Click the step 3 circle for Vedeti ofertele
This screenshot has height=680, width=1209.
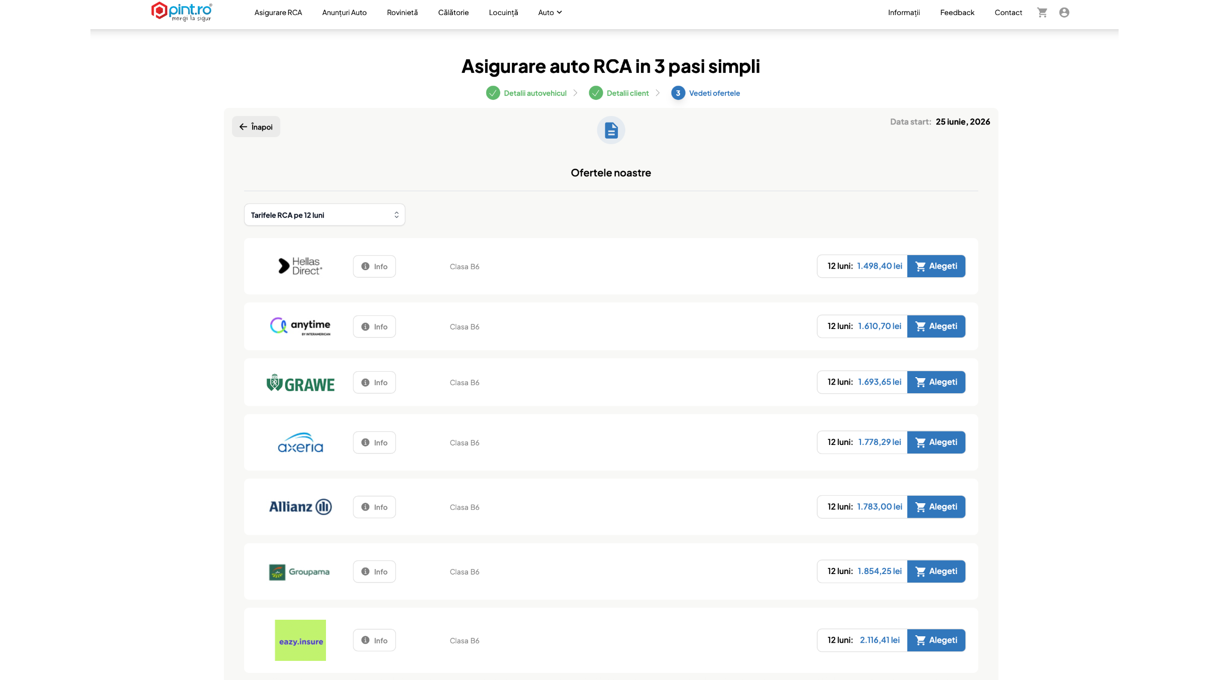coord(678,93)
